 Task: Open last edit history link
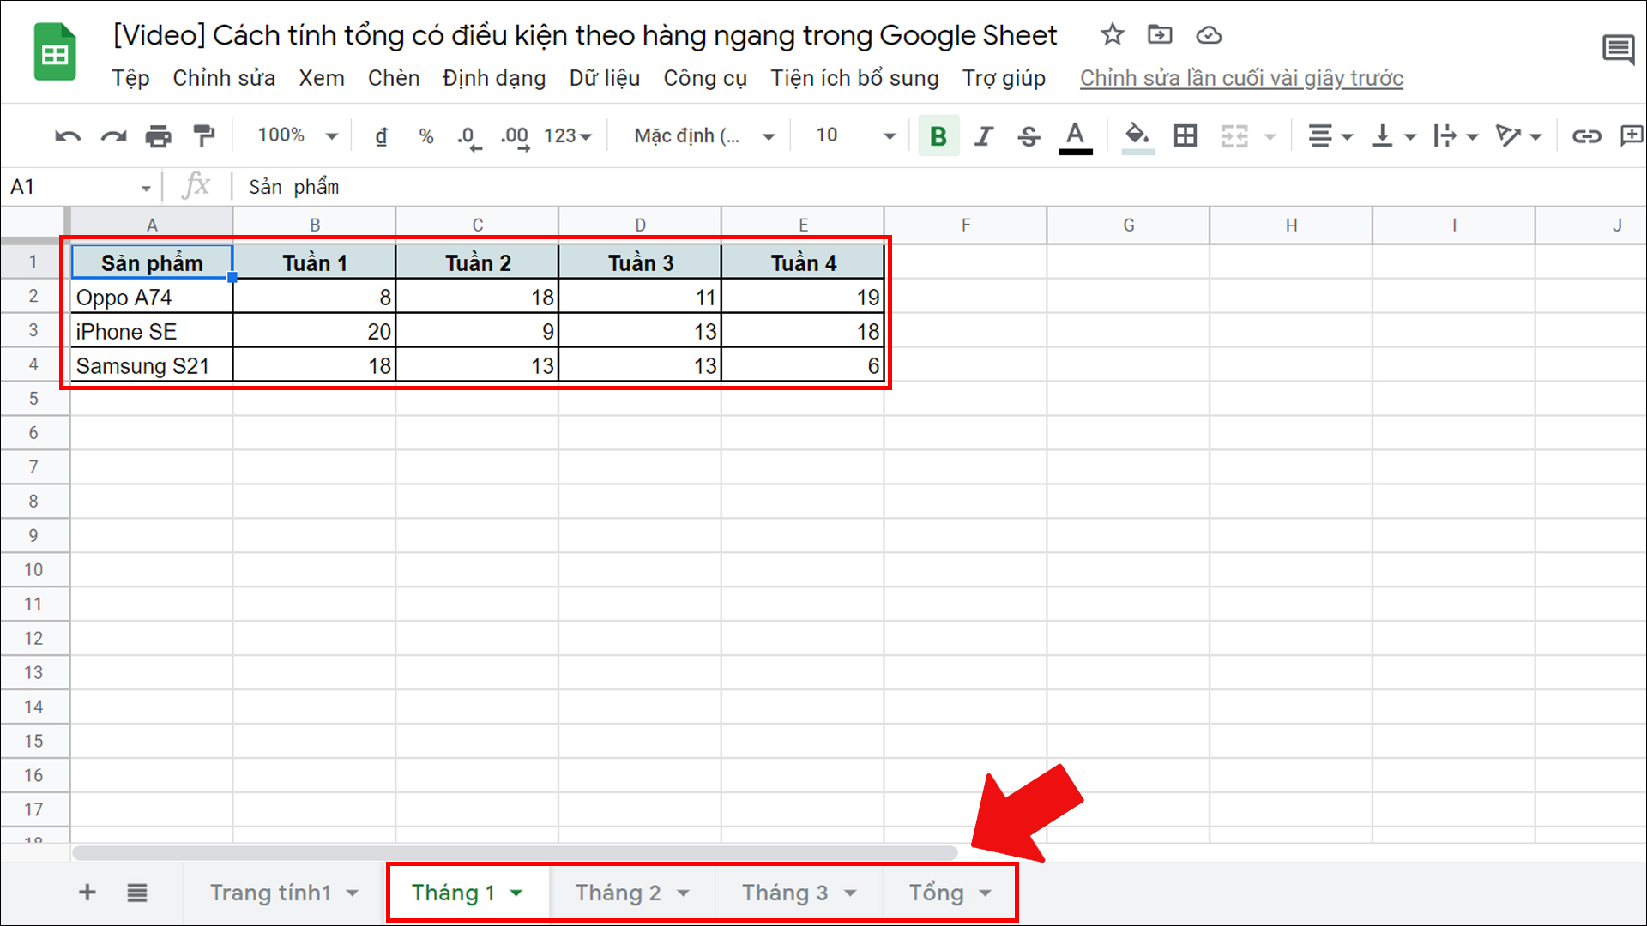[1241, 78]
